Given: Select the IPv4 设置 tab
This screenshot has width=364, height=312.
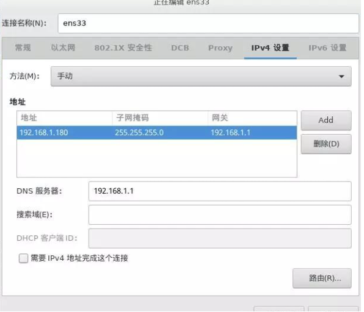Looking at the screenshot, I should pyautogui.click(x=270, y=48).
